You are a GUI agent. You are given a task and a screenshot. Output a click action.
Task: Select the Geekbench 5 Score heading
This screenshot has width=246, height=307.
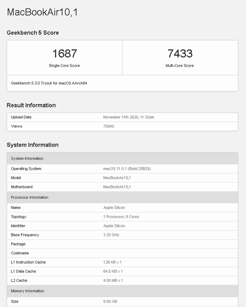33,33
